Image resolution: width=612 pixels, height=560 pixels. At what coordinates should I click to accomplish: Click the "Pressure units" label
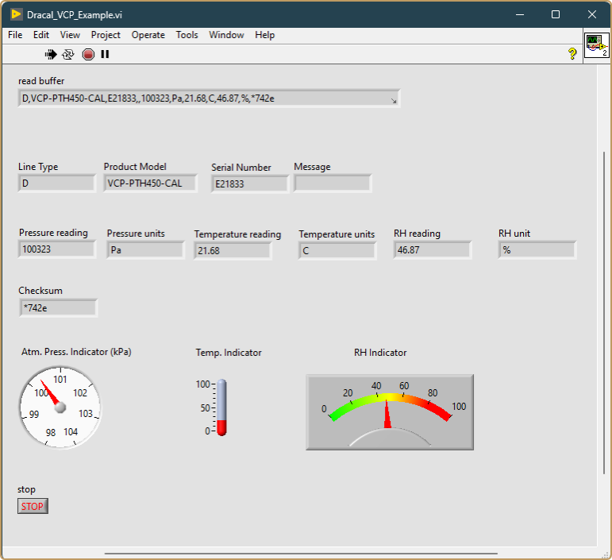(136, 234)
